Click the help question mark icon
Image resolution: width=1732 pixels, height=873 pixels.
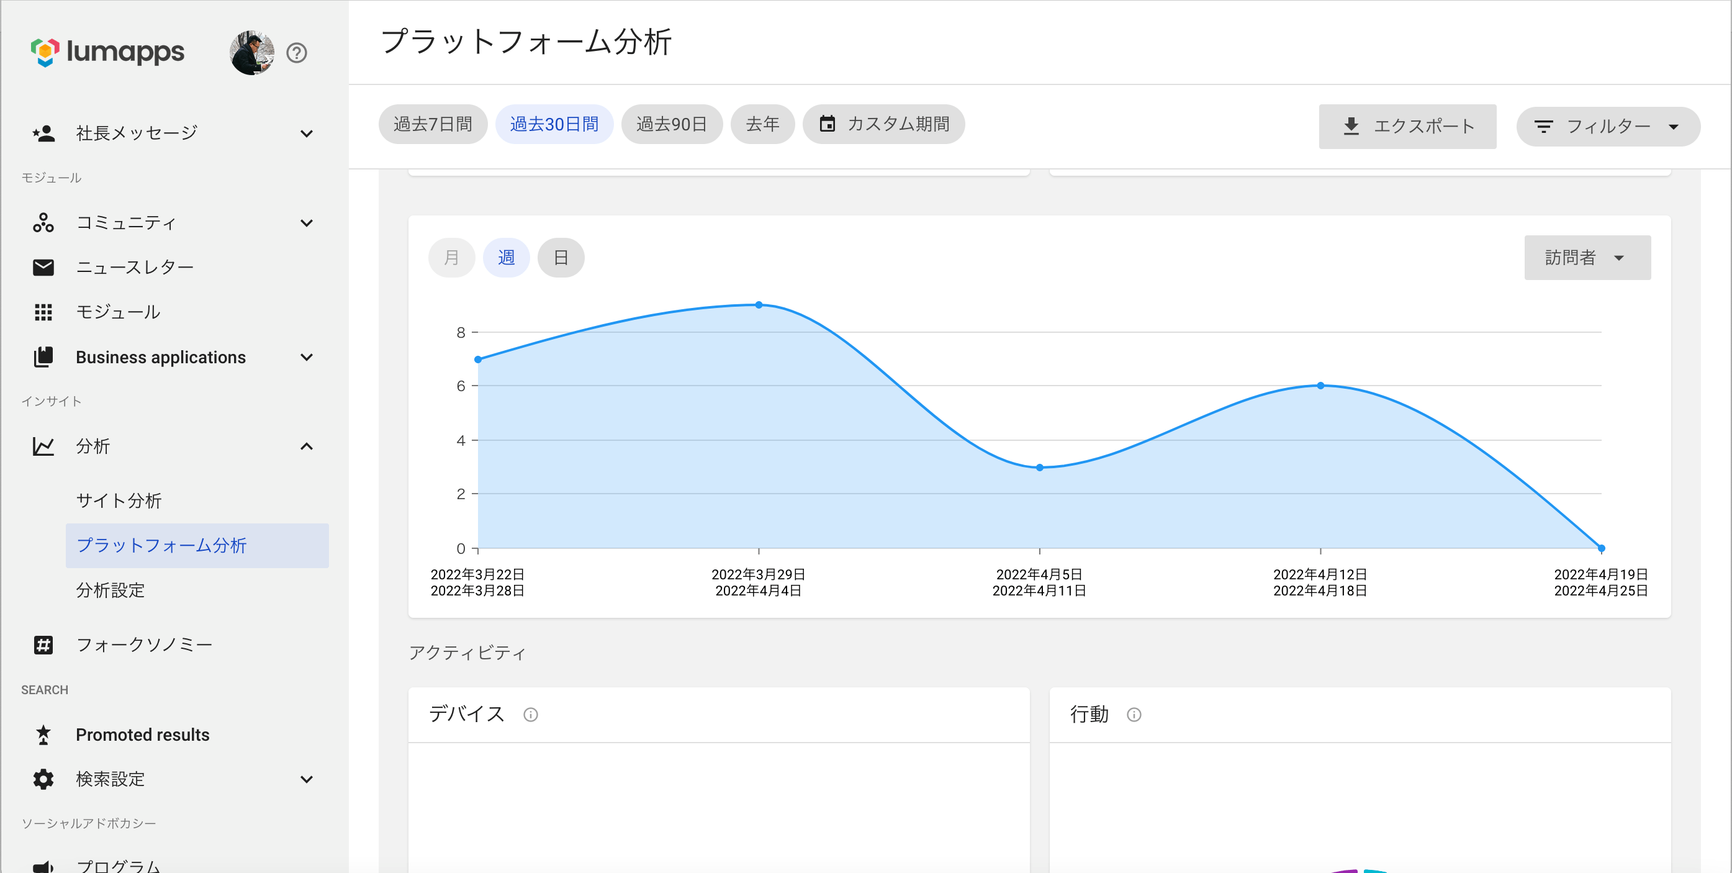click(297, 52)
